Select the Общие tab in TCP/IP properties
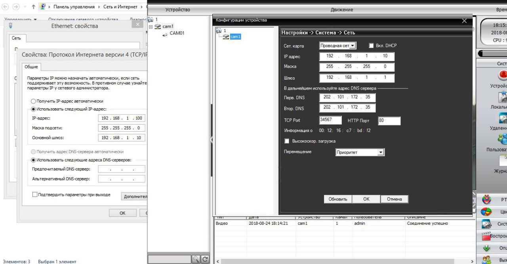Image resolution: width=507 pixels, height=264 pixels. (x=31, y=67)
